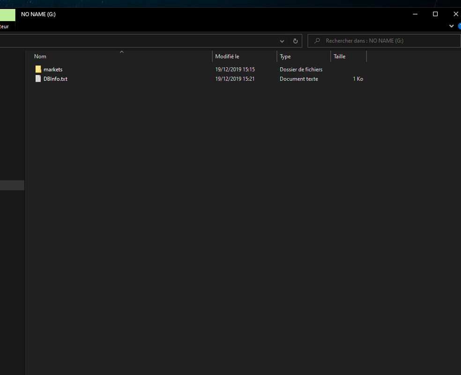Focus the Rechercher dans NO NAME search box
Image resolution: width=461 pixels, height=375 pixels.
[x=384, y=41]
